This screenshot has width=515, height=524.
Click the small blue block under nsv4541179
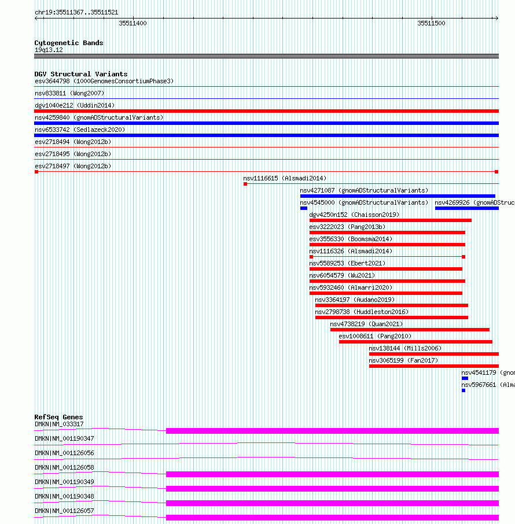click(x=465, y=378)
